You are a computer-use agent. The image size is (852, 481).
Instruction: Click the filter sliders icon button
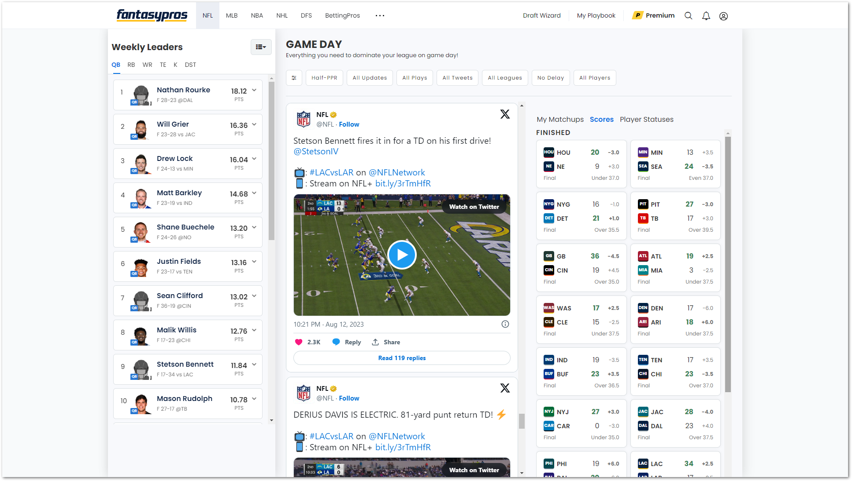point(294,78)
